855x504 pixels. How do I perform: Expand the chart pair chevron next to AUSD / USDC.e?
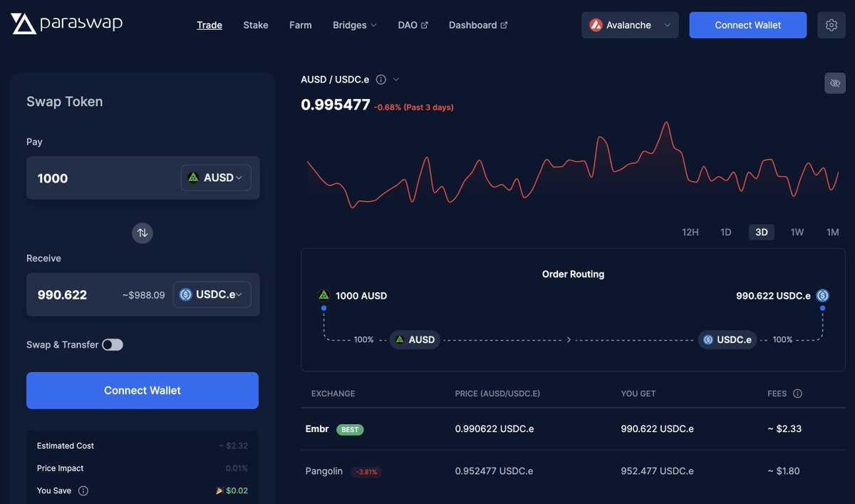(396, 80)
